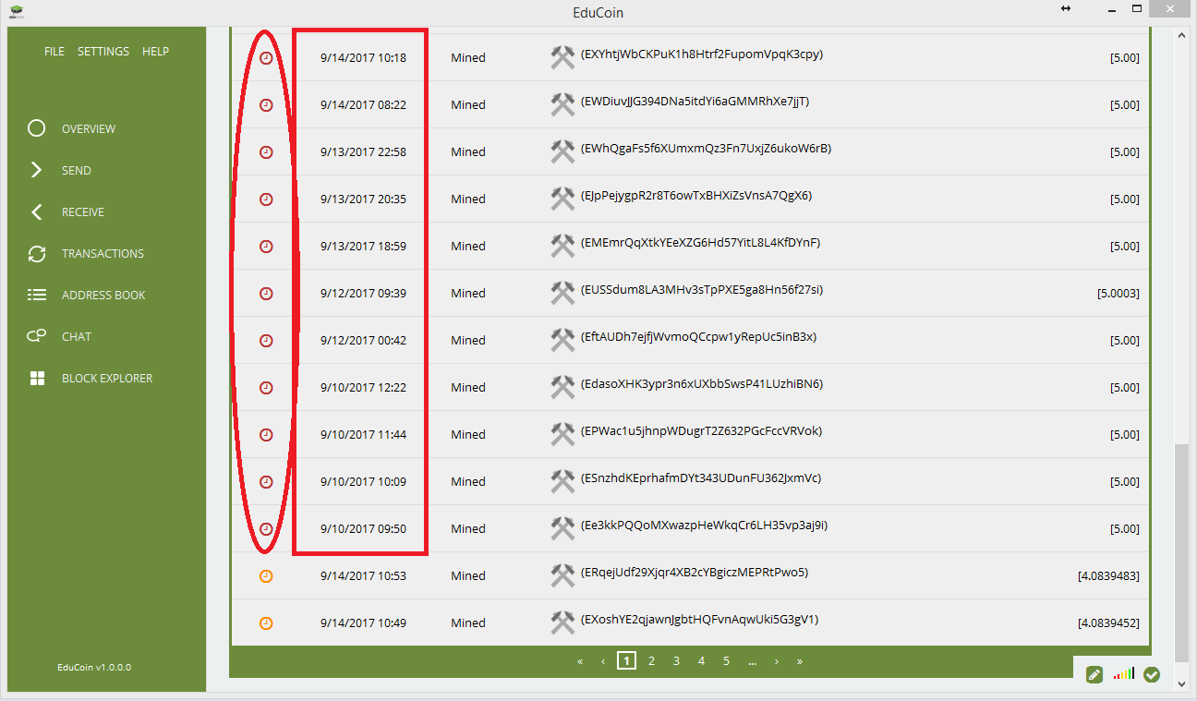Jump to first page with « button
This screenshot has width=1197, height=701.
(x=580, y=661)
